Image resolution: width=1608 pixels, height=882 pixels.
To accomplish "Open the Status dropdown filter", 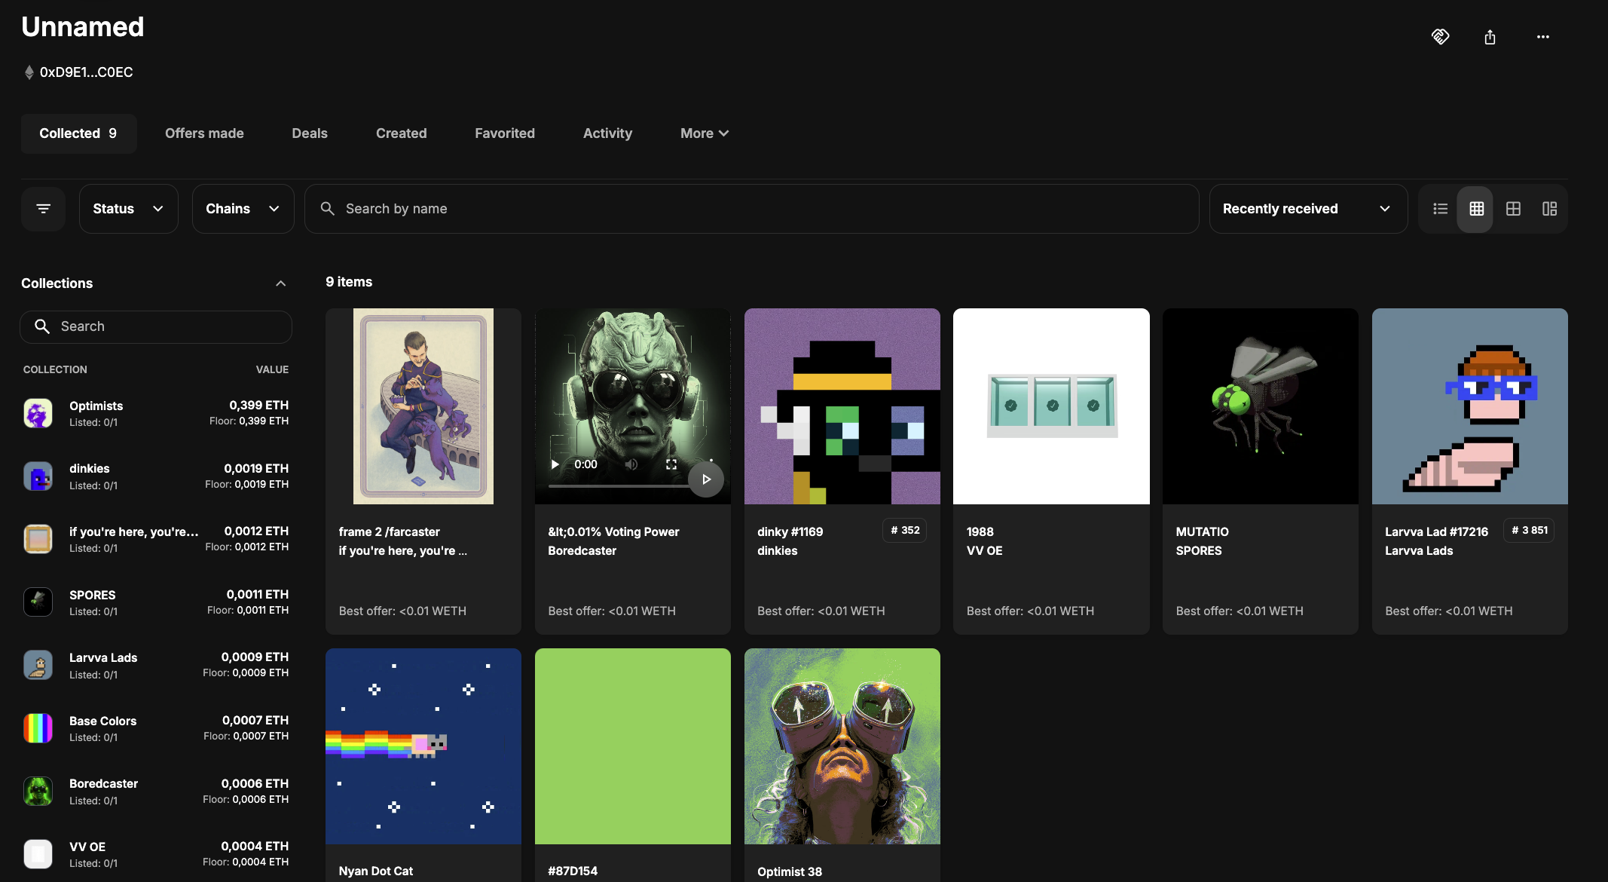I will tap(129, 209).
